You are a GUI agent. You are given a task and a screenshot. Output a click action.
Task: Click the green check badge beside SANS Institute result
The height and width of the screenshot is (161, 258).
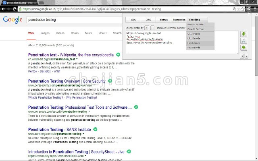click(95, 129)
